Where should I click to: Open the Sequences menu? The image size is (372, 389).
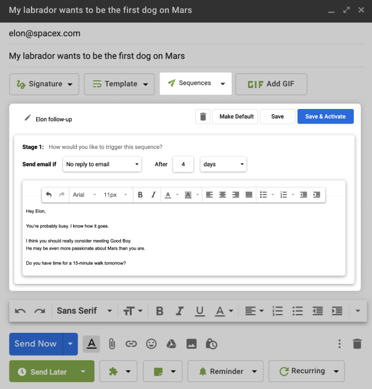coord(196,84)
